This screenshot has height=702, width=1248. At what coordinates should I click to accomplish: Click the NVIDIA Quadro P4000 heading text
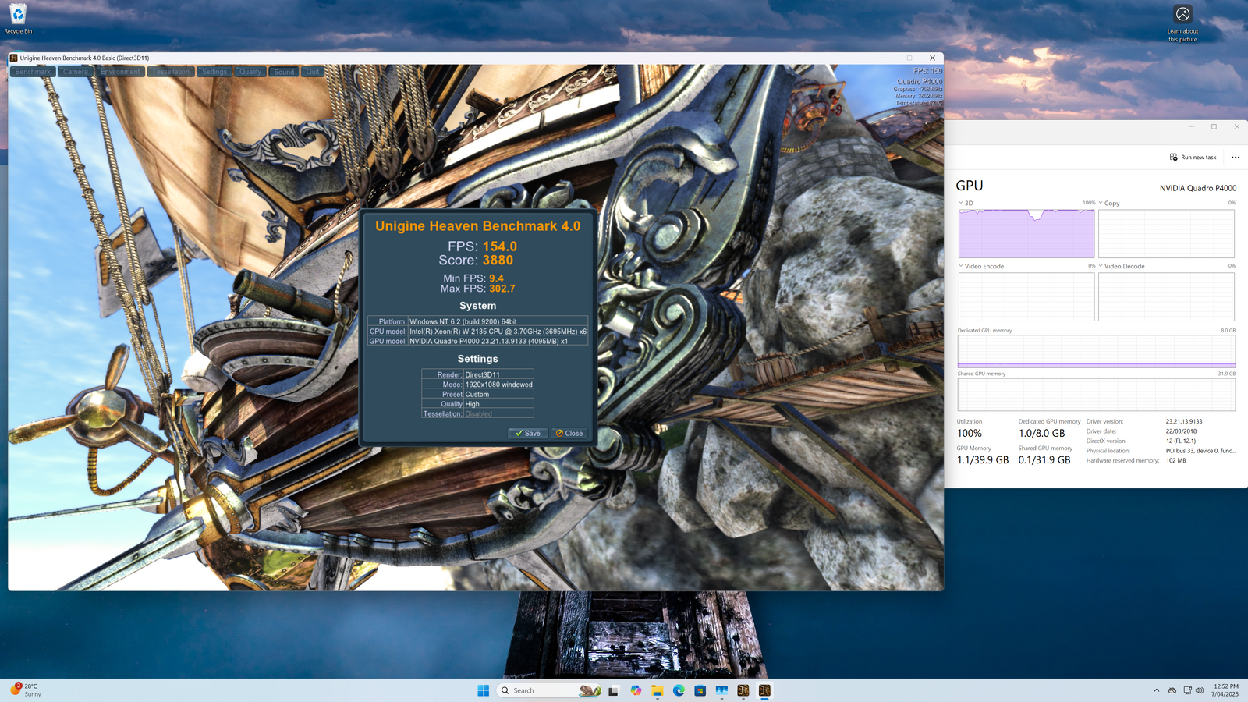pyautogui.click(x=1197, y=188)
